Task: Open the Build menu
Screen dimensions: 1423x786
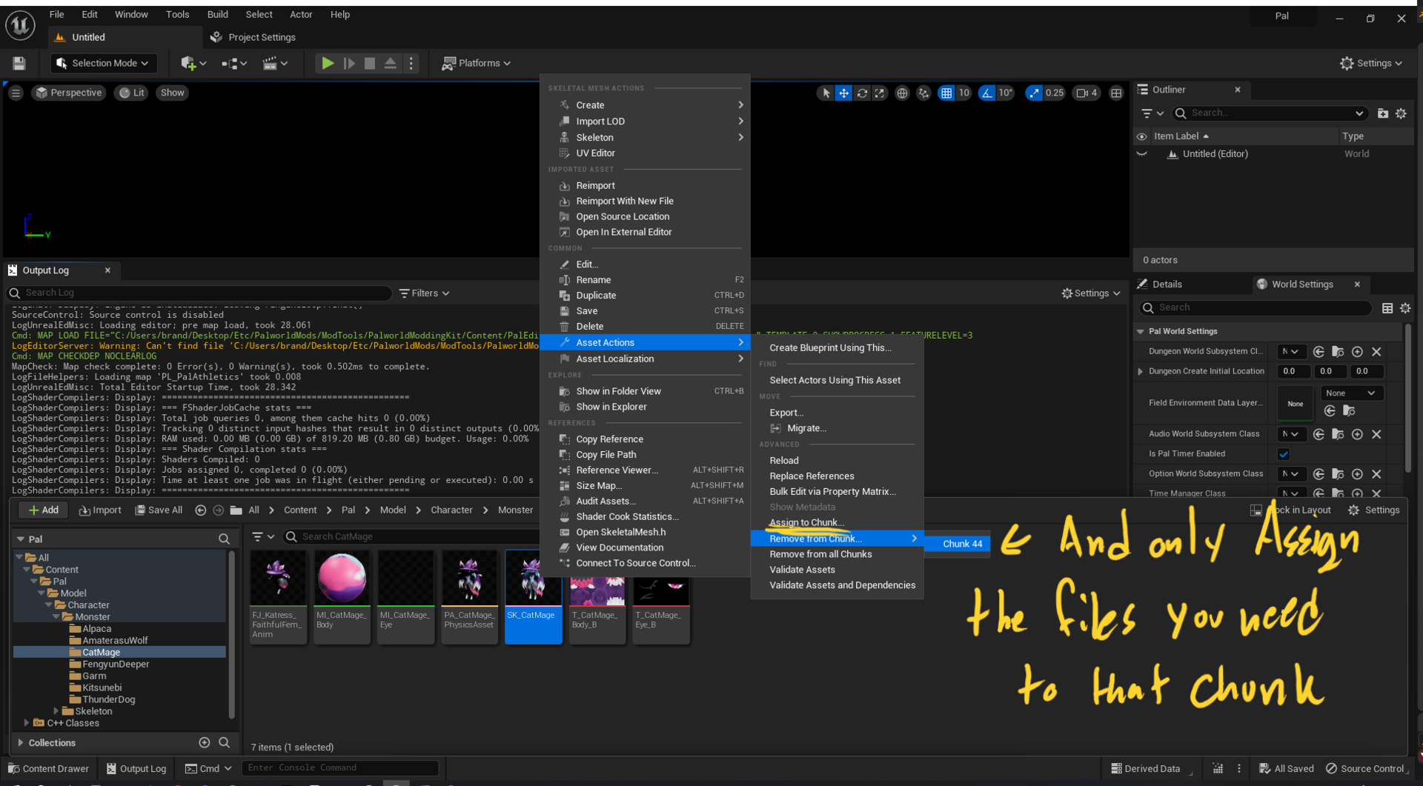Action: pyautogui.click(x=217, y=14)
